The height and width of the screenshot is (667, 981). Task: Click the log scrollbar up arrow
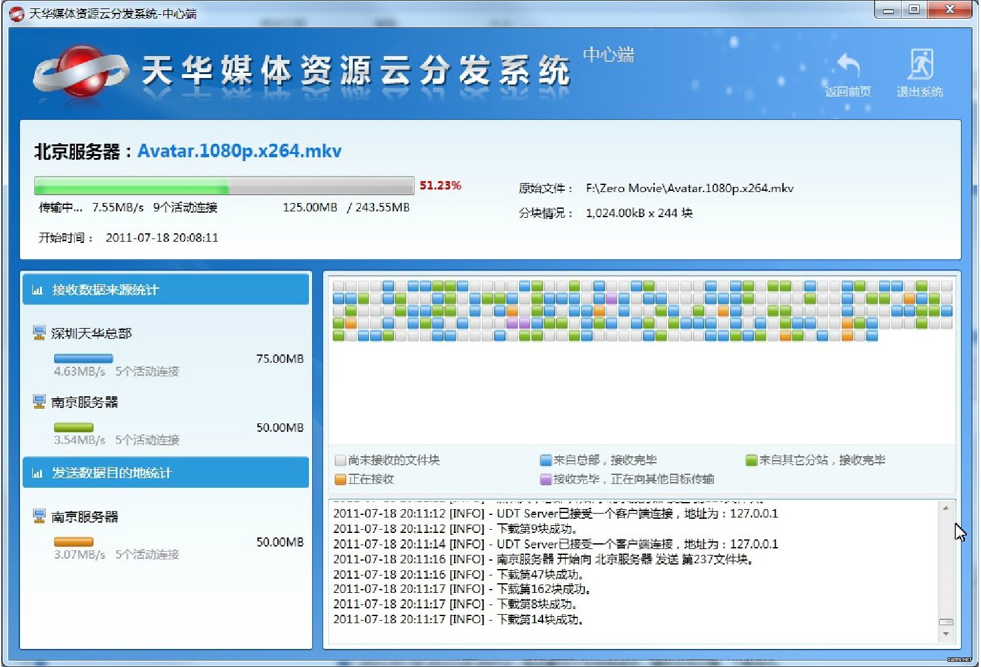(x=946, y=508)
